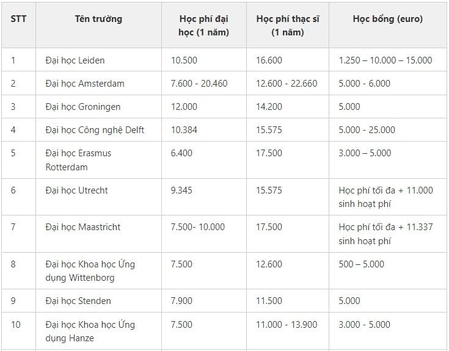Select Leiden's scholarship value "1.250 – 10.000 – 15.000"
This screenshot has height=351, width=449.
click(x=385, y=60)
